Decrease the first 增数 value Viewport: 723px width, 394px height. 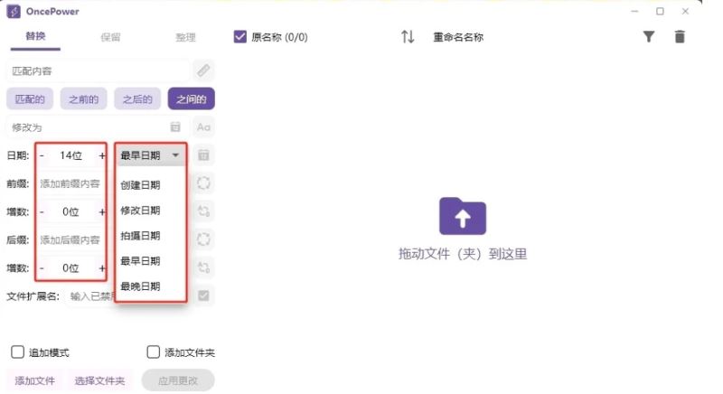tap(42, 212)
